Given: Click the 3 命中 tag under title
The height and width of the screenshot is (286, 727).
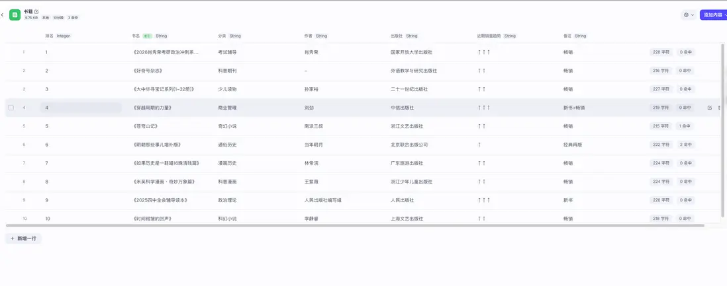Looking at the screenshot, I should (73, 18).
